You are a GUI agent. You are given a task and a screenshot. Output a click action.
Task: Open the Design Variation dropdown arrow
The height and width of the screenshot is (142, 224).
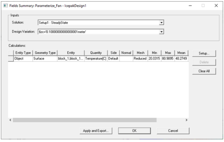pos(162,32)
